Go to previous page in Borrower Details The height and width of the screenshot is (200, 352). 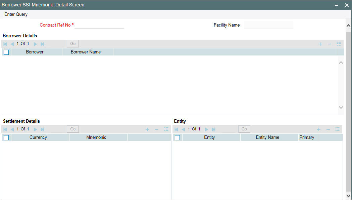click(12, 44)
